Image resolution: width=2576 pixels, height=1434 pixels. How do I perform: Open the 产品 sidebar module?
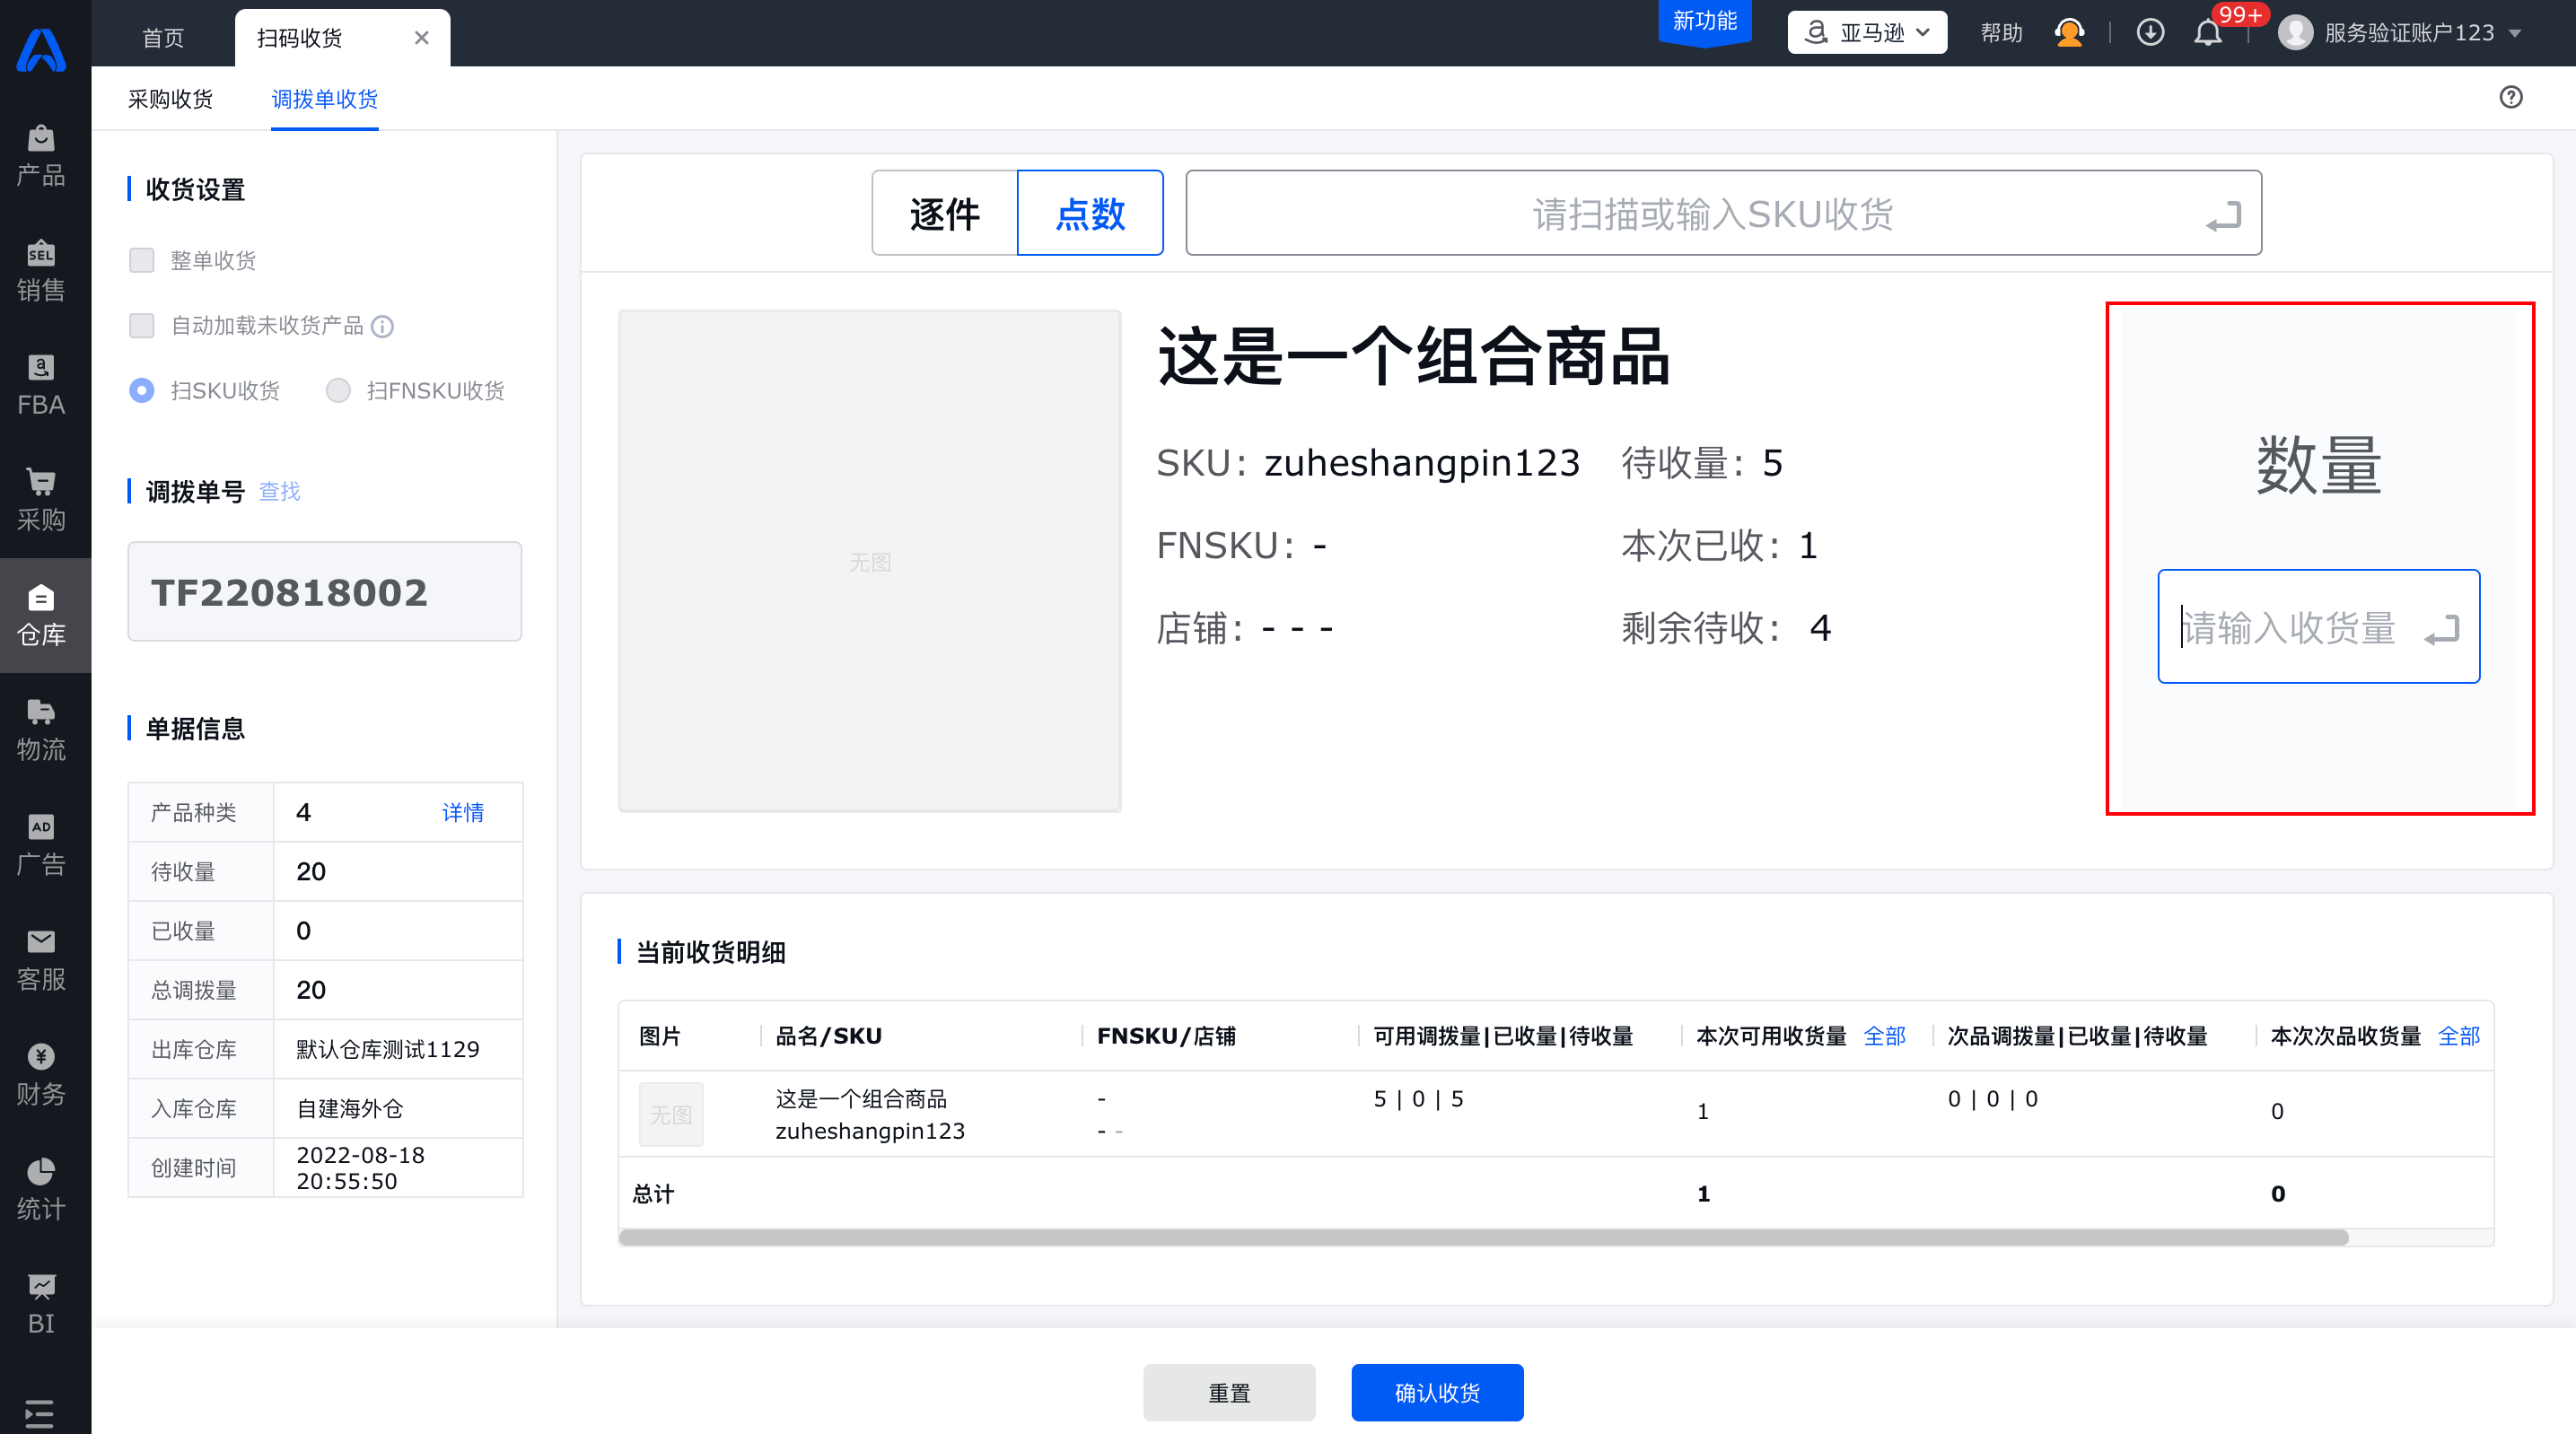point(41,157)
